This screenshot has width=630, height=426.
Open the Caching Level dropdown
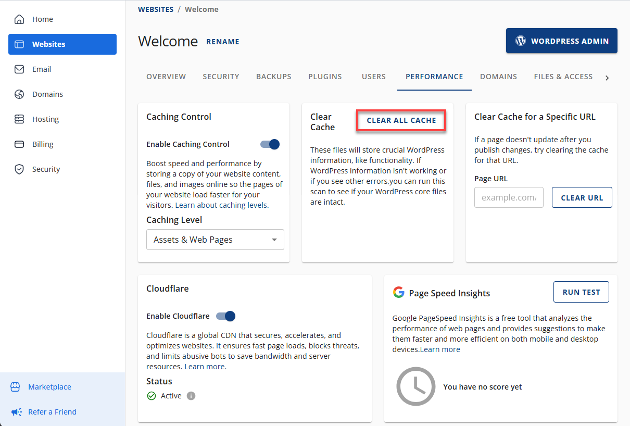pos(215,240)
